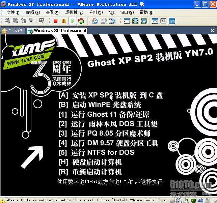Image resolution: width=217 pixels, height=203 pixels.
Task: Click the yellow Suspend pause button
Action: [64, 21]
